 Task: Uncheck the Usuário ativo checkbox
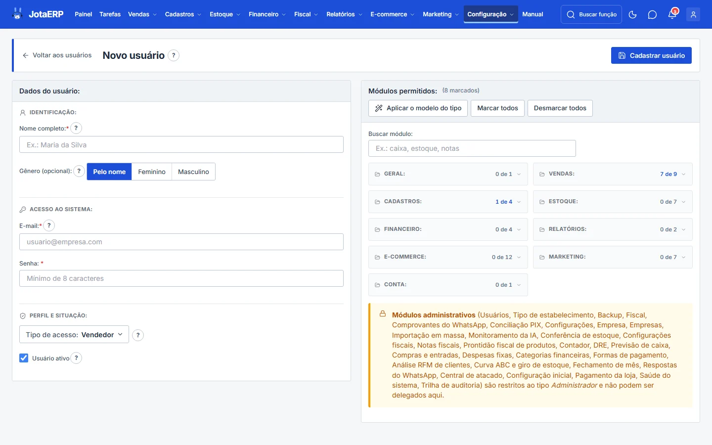point(24,358)
